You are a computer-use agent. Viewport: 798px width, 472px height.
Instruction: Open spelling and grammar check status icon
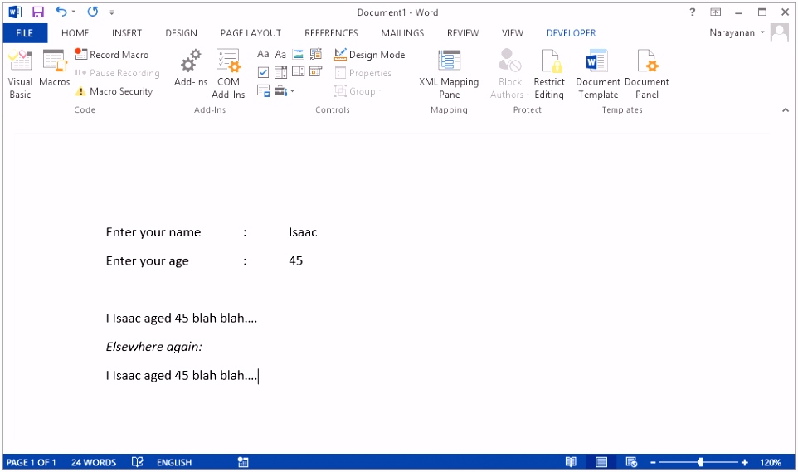click(138, 462)
